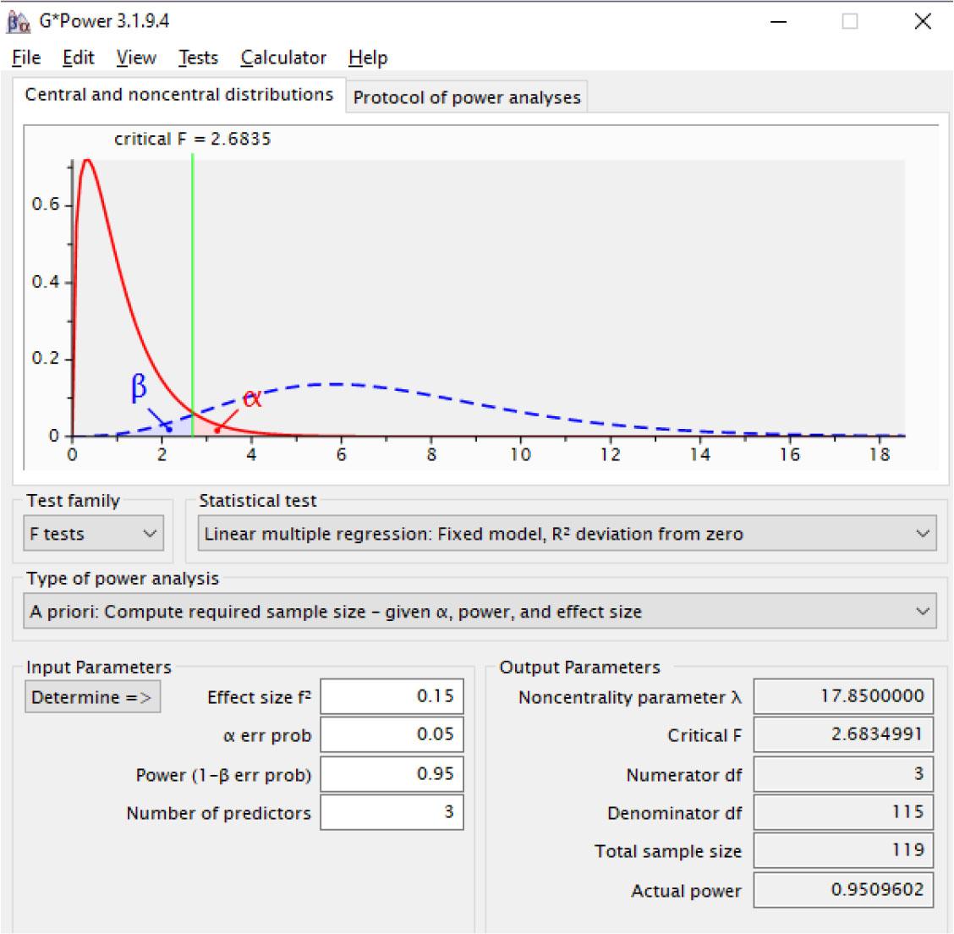The image size is (954, 934).
Task: Click the Determine => button
Action: [92, 698]
